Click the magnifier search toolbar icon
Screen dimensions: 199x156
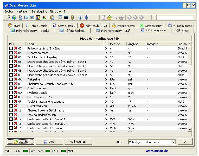tap(60, 17)
